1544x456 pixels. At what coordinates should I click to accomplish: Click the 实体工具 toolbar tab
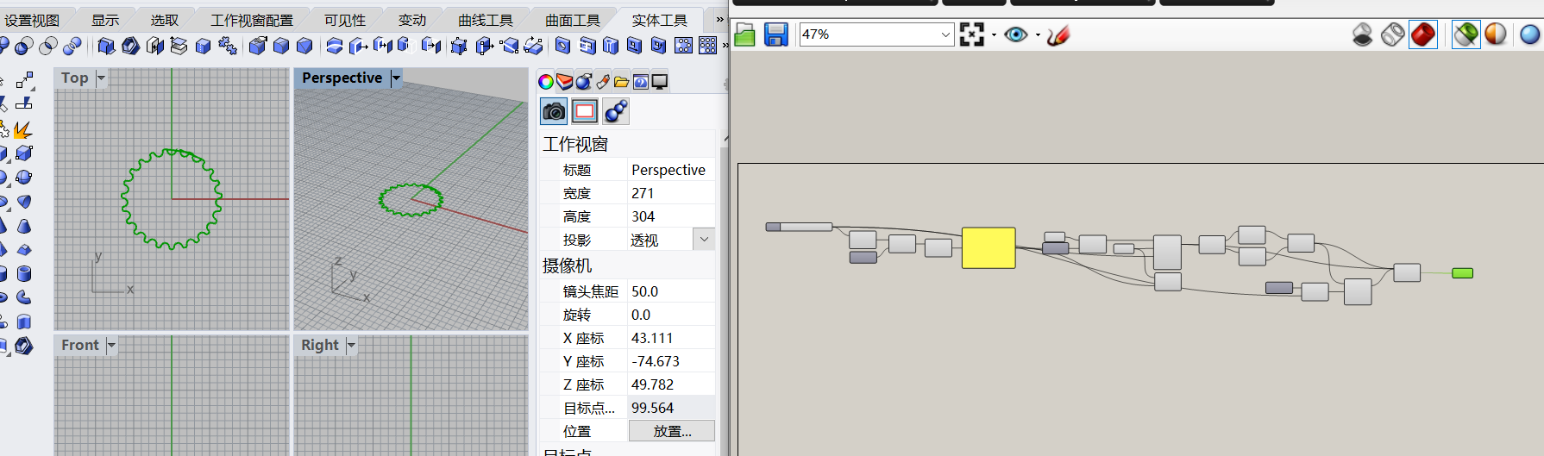tap(660, 20)
